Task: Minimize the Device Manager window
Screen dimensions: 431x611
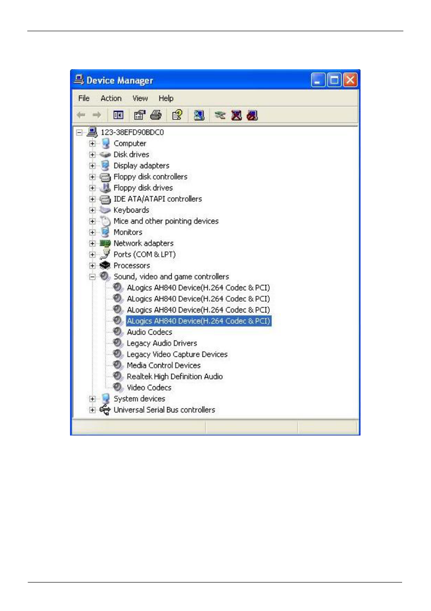Action: click(x=318, y=80)
